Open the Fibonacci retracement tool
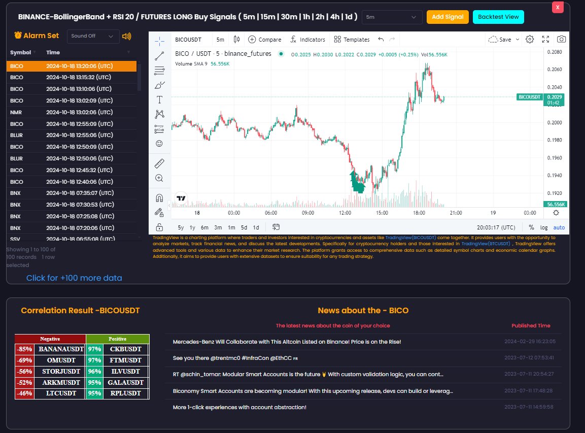The height and width of the screenshot is (433, 585). tap(159, 71)
